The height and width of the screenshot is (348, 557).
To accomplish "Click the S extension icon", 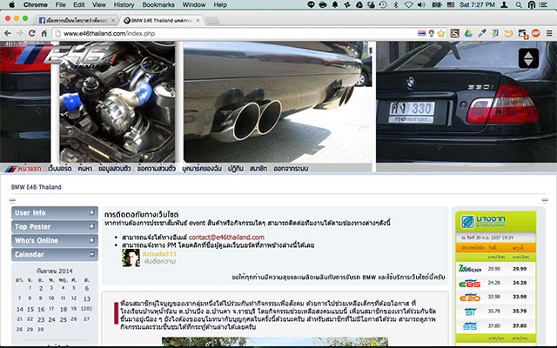I will coord(455,33).
